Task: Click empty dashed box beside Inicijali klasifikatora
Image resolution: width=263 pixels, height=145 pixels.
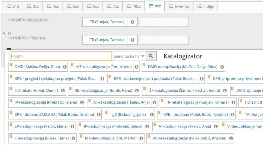Action: 164,40
